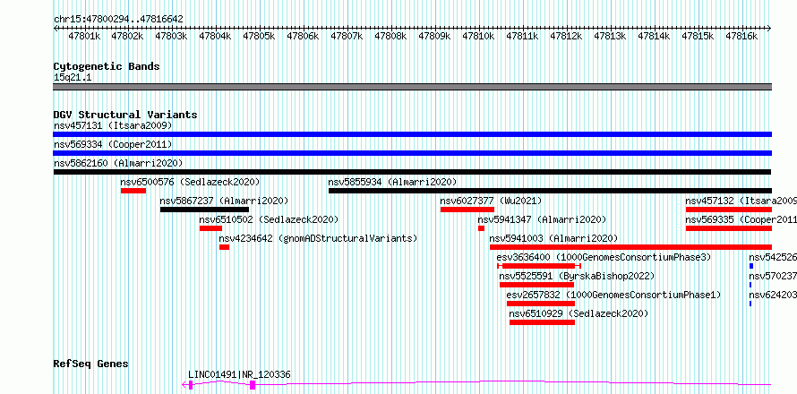Click the red bar of nsv6510929

(x=542, y=322)
